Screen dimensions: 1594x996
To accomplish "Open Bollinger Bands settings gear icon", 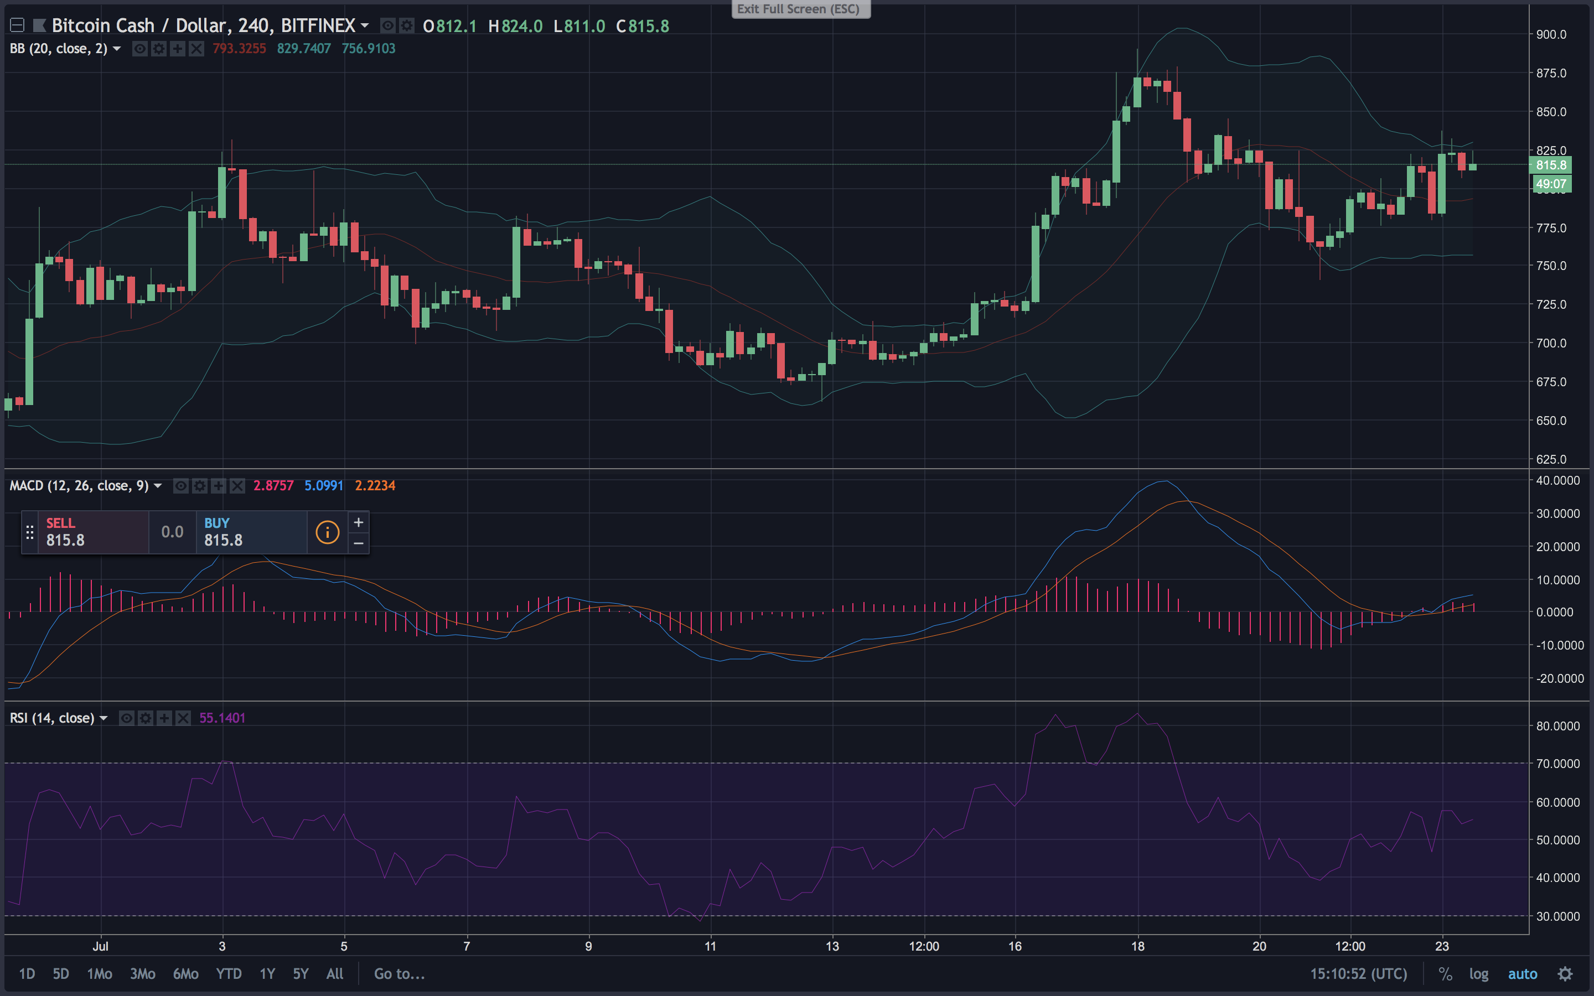I will pyautogui.click(x=159, y=49).
